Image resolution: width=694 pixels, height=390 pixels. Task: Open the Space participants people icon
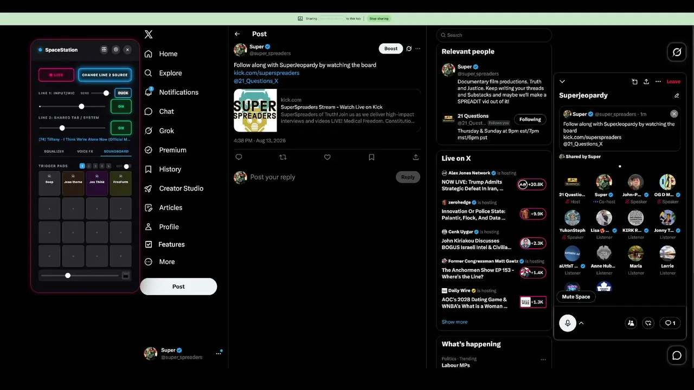click(631, 323)
